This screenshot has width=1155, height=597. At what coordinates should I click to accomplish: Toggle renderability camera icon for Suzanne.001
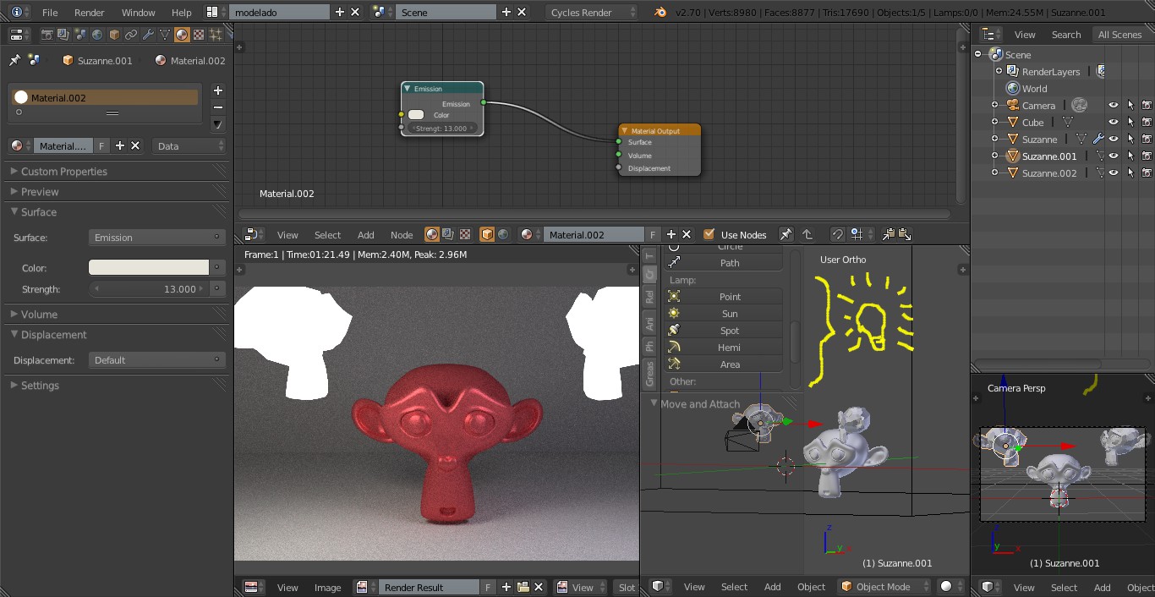click(x=1147, y=156)
